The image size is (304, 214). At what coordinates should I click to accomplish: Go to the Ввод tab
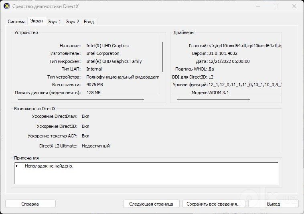pyautogui.click(x=89, y=22)
